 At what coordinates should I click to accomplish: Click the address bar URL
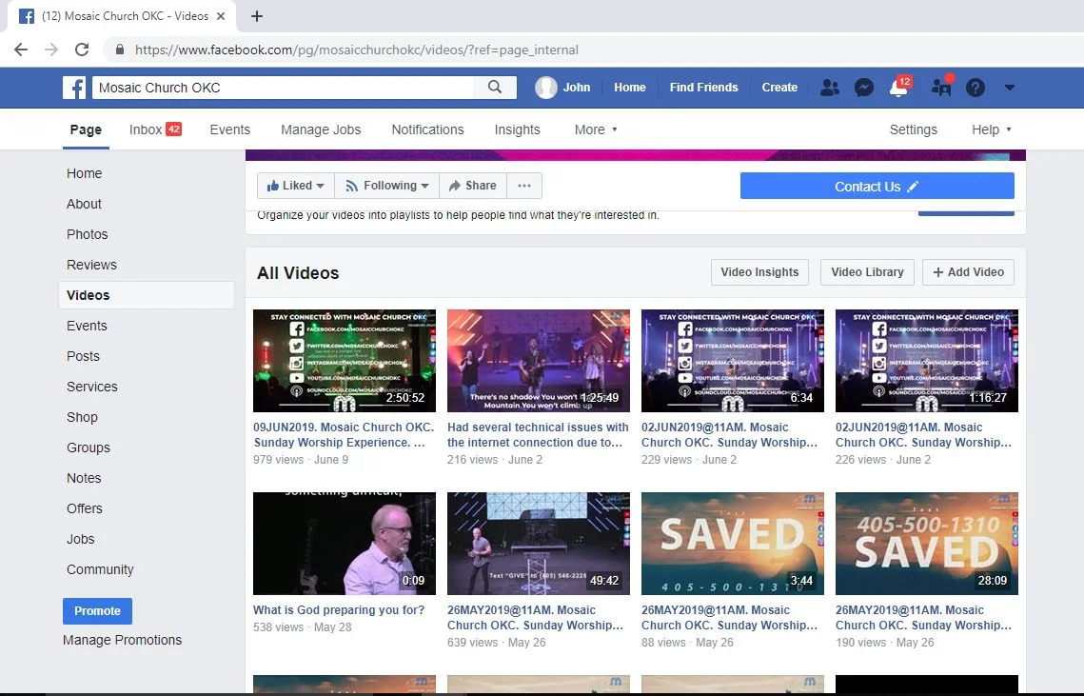coord(357,50)
